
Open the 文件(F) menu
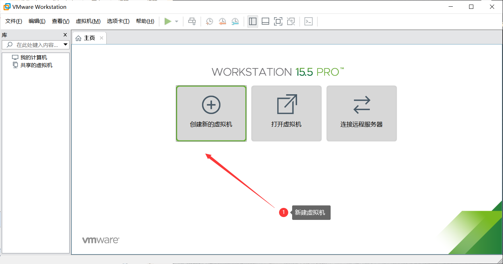[14, 21]
